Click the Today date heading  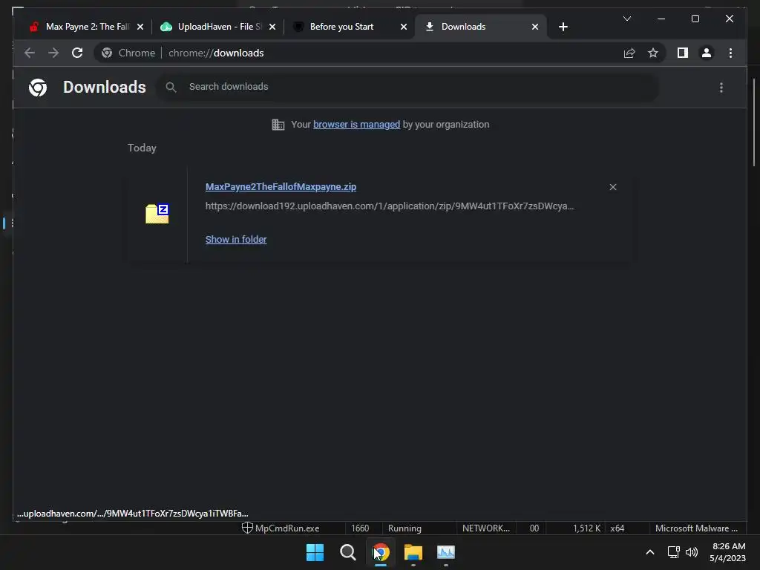[x=142, y=148]
